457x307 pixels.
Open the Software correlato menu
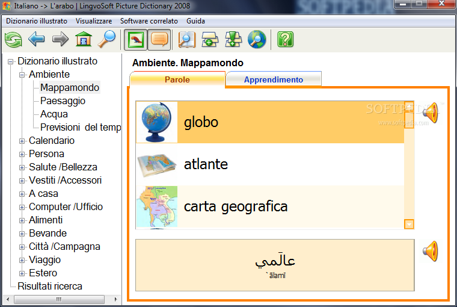tap(149, 21)
